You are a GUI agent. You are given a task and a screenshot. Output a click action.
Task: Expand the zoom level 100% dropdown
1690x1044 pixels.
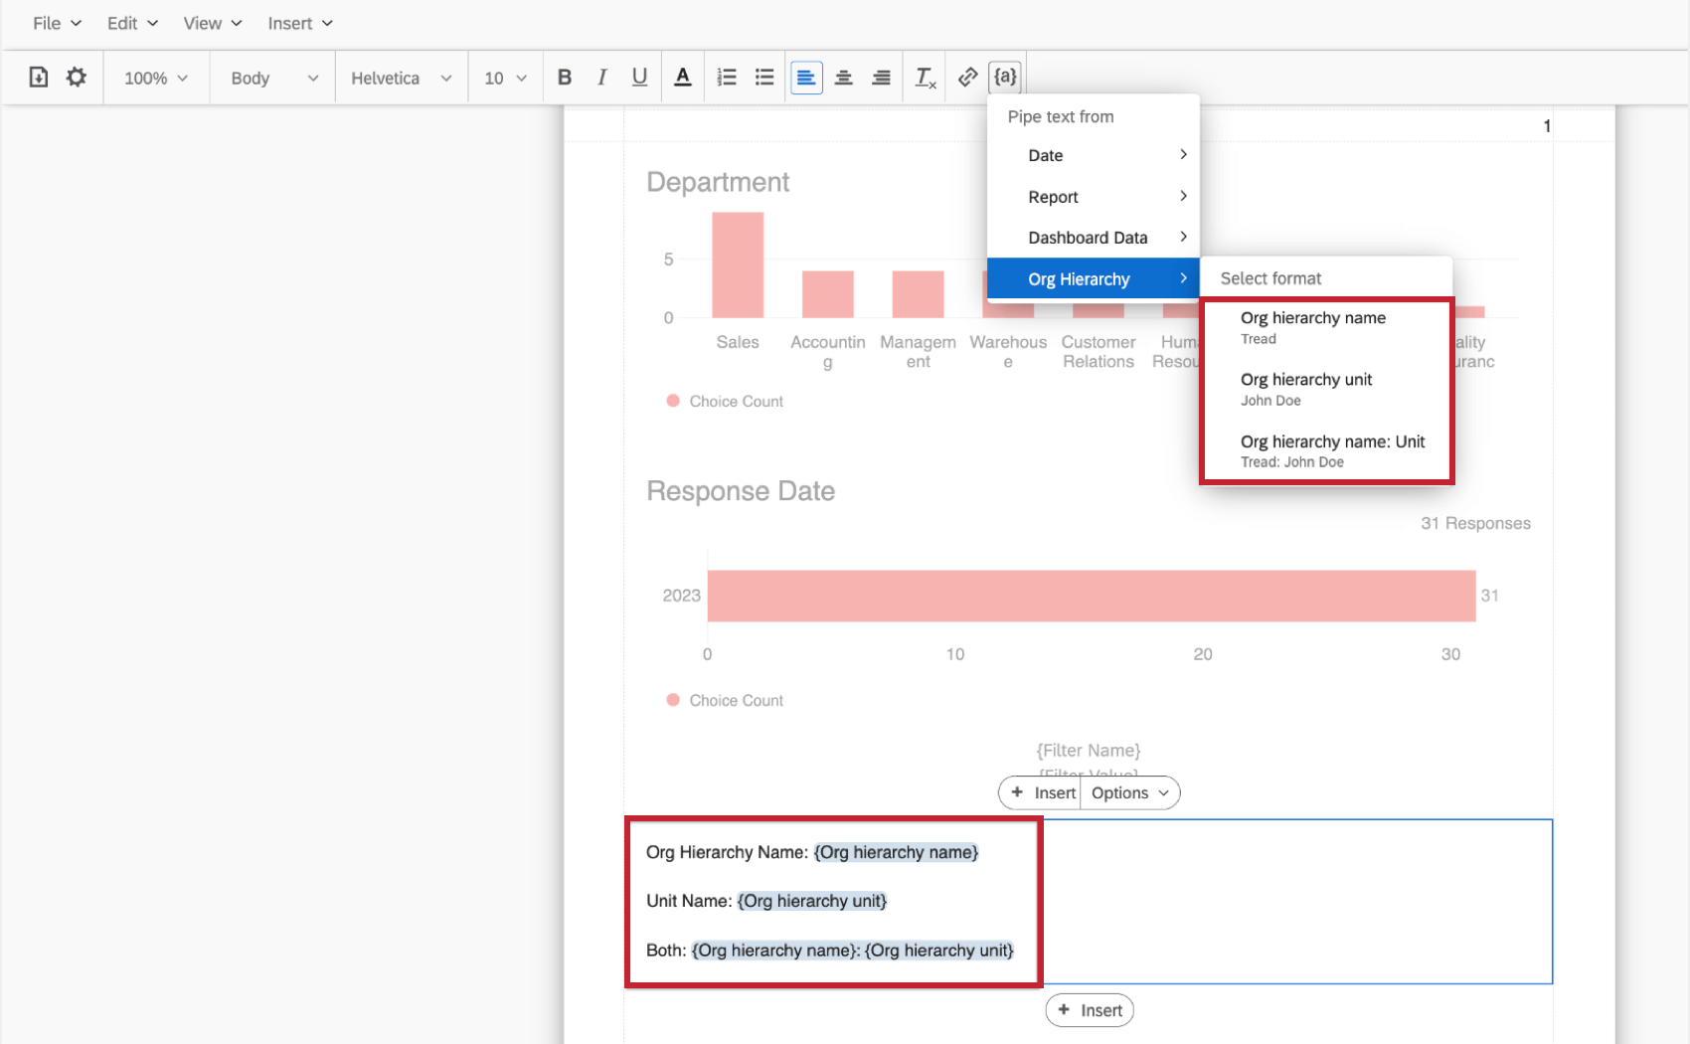(x=155, y=77)
